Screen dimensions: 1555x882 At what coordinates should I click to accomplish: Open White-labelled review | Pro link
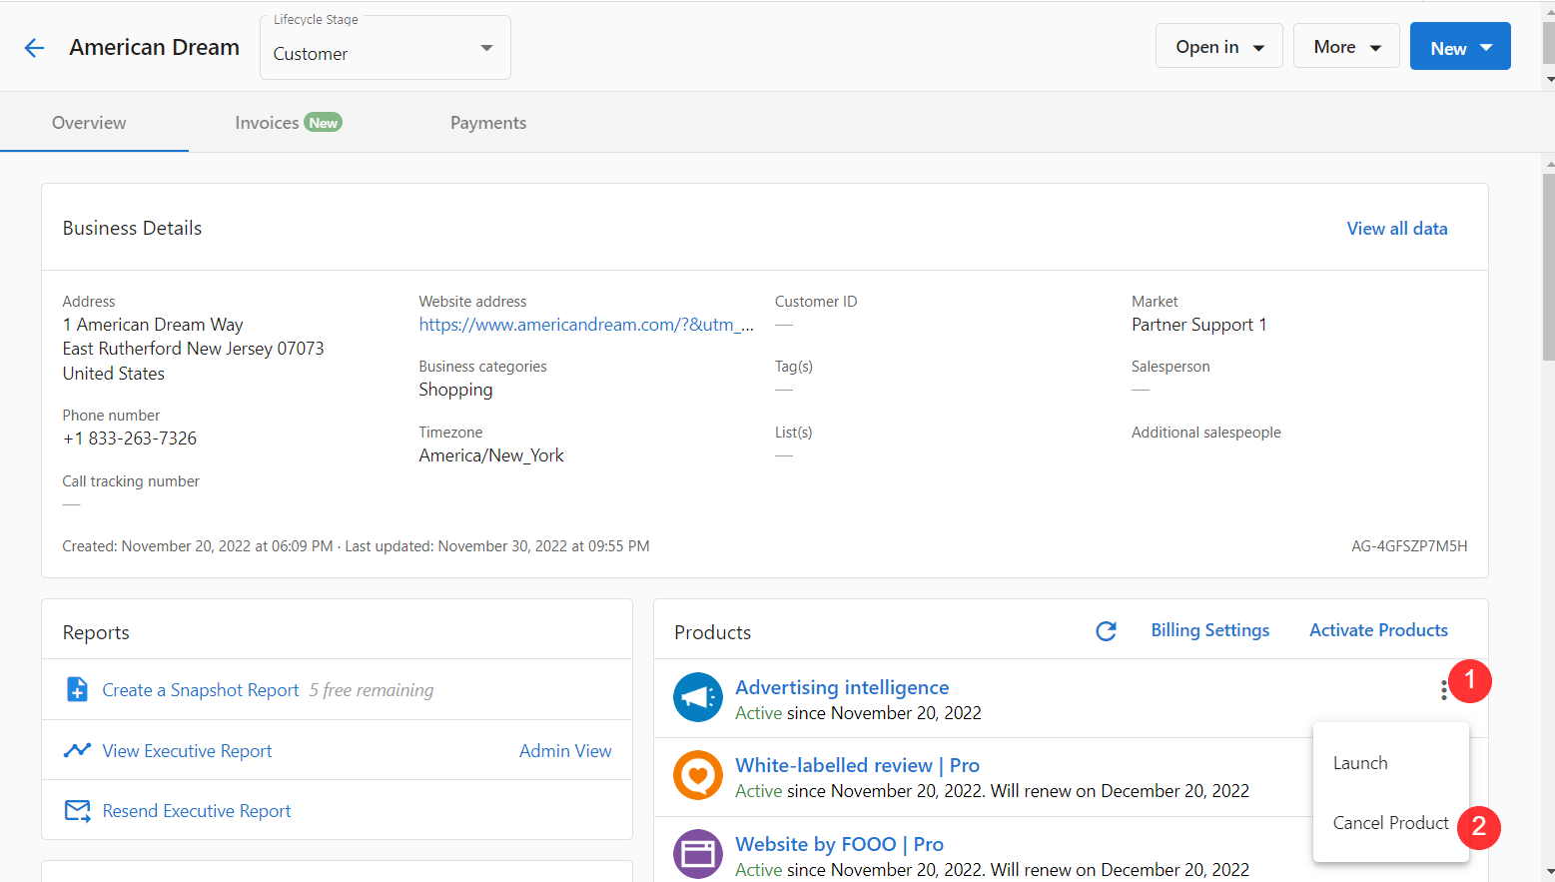857,765
